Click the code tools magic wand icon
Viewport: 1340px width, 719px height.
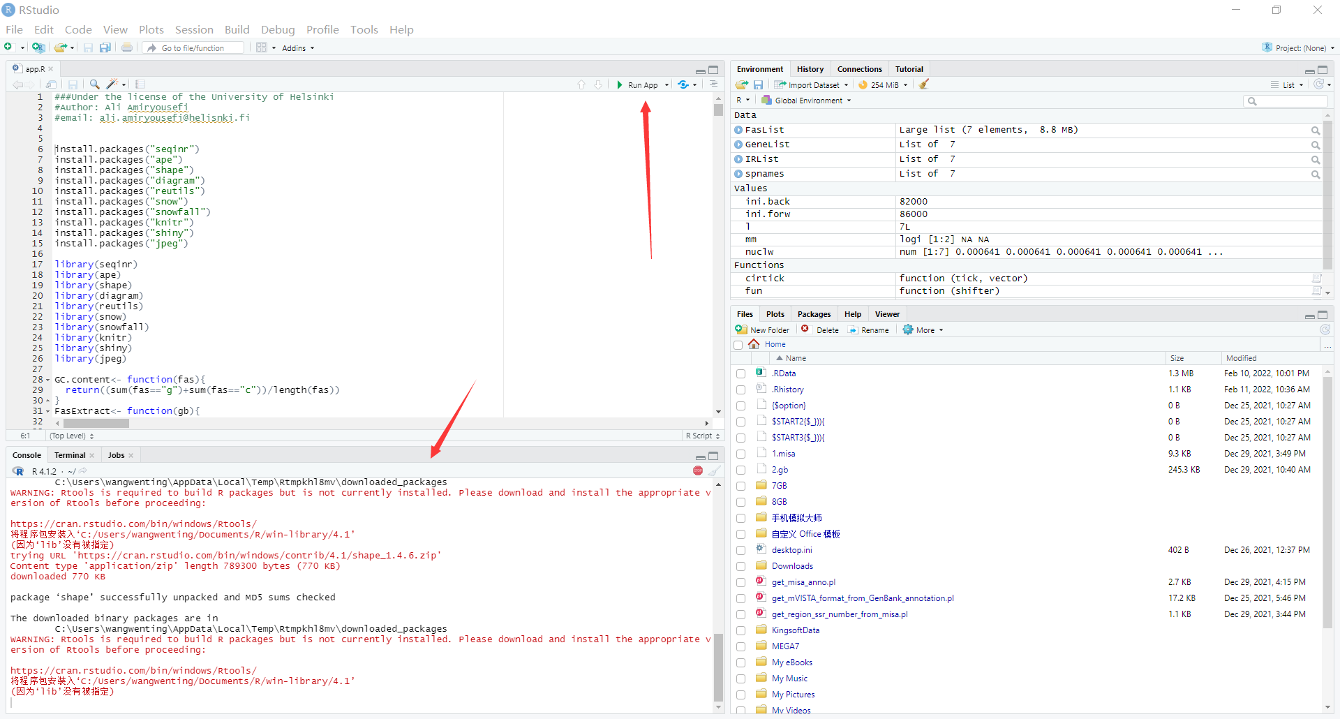click(x=112, y=84)
